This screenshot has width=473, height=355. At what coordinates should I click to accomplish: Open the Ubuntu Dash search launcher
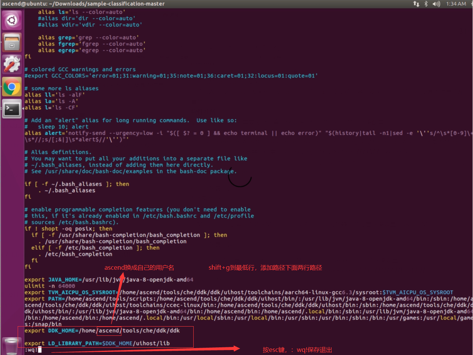(x=12, y=20)
